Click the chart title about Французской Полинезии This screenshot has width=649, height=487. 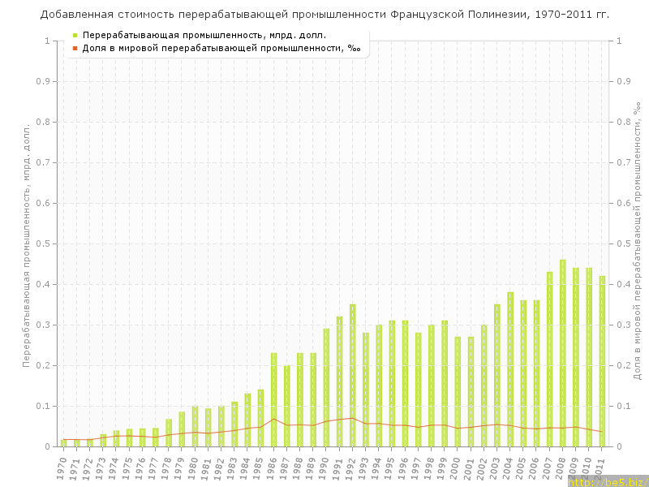tap(324, 15)
